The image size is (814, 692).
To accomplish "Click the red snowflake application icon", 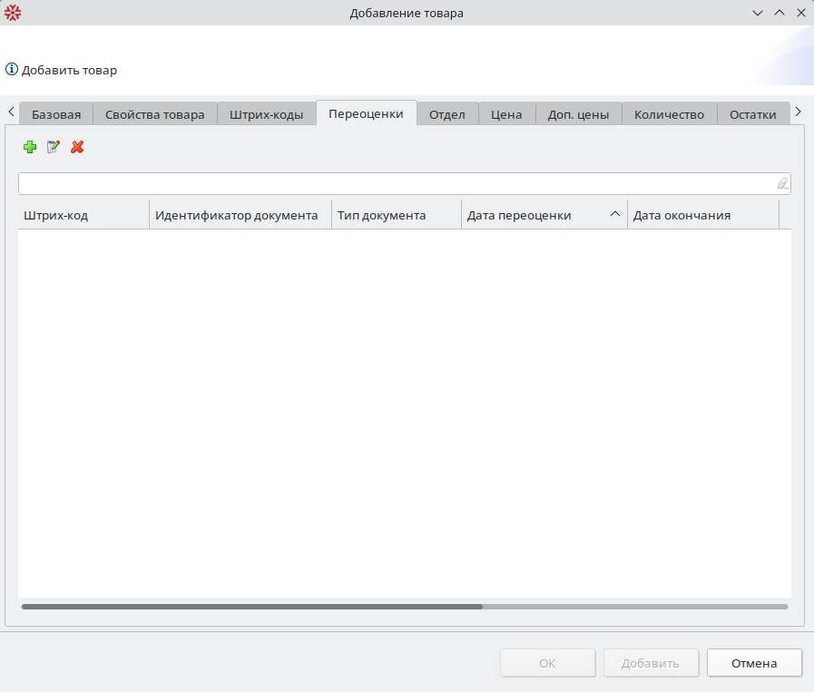I will pyautogui.click(x=13, y=13).
